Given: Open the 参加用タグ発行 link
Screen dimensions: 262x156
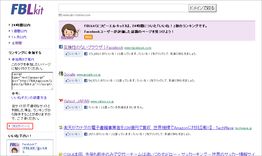Looking at the screenshot, I should pyautogui.click(x=23, y=59).
